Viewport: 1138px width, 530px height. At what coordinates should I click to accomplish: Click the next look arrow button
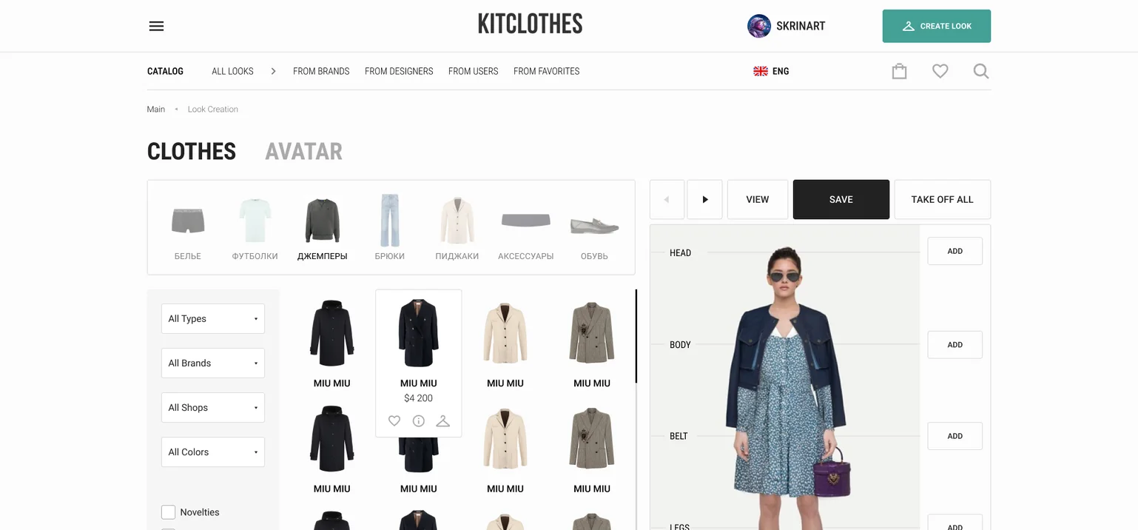pos(704,199)
